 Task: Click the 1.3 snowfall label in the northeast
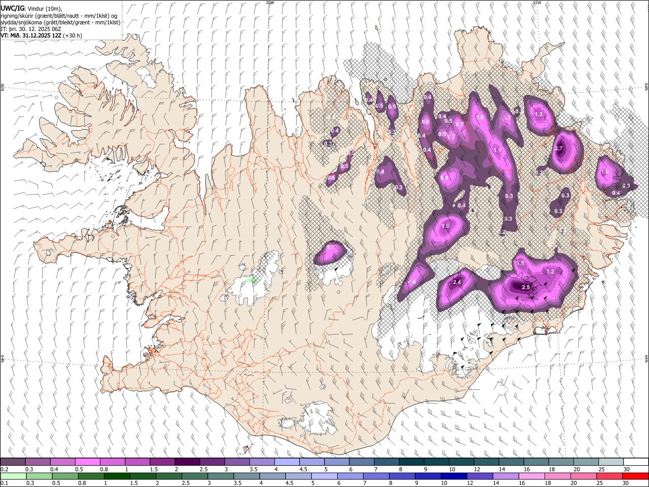538,114
